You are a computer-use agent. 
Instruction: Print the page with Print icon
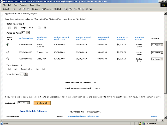(x=75, y=9)
